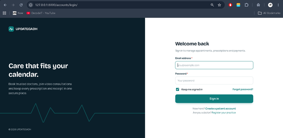Click the © 2026 UPDATEGADH footer text
This screenshot has height=138, width=283.
(20, 129)
